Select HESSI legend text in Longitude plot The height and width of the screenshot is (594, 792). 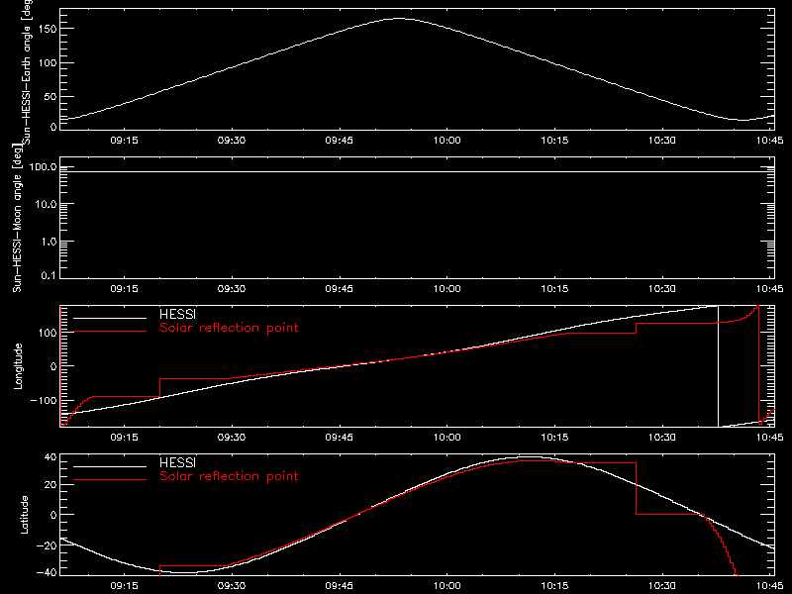(178, 314)
